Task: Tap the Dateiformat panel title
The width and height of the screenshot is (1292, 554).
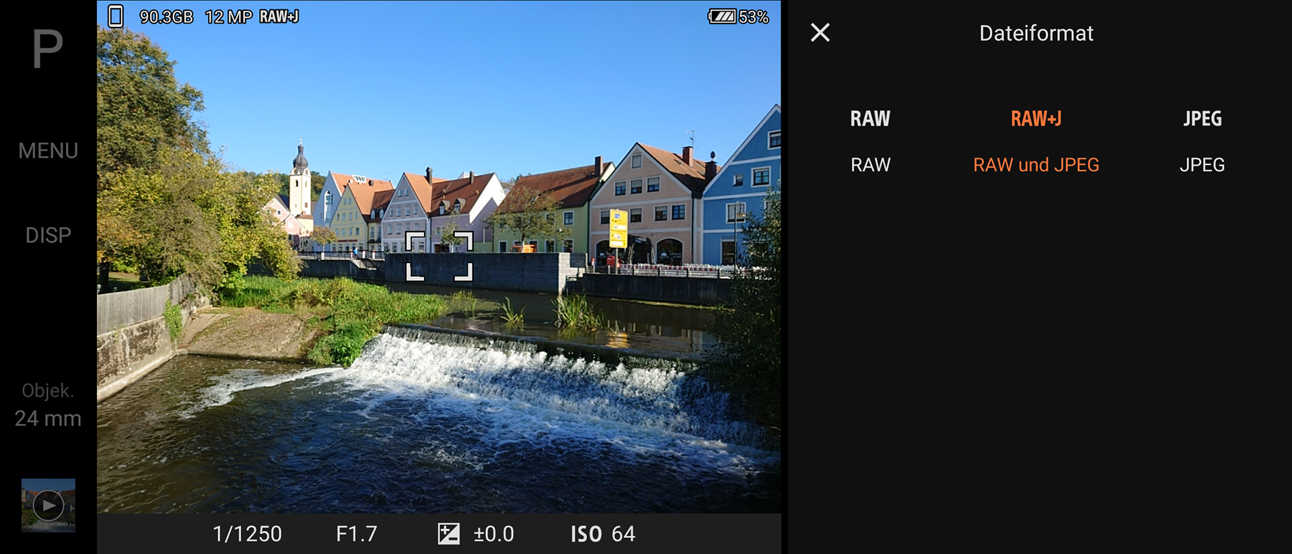Action: pos(1036,33)
